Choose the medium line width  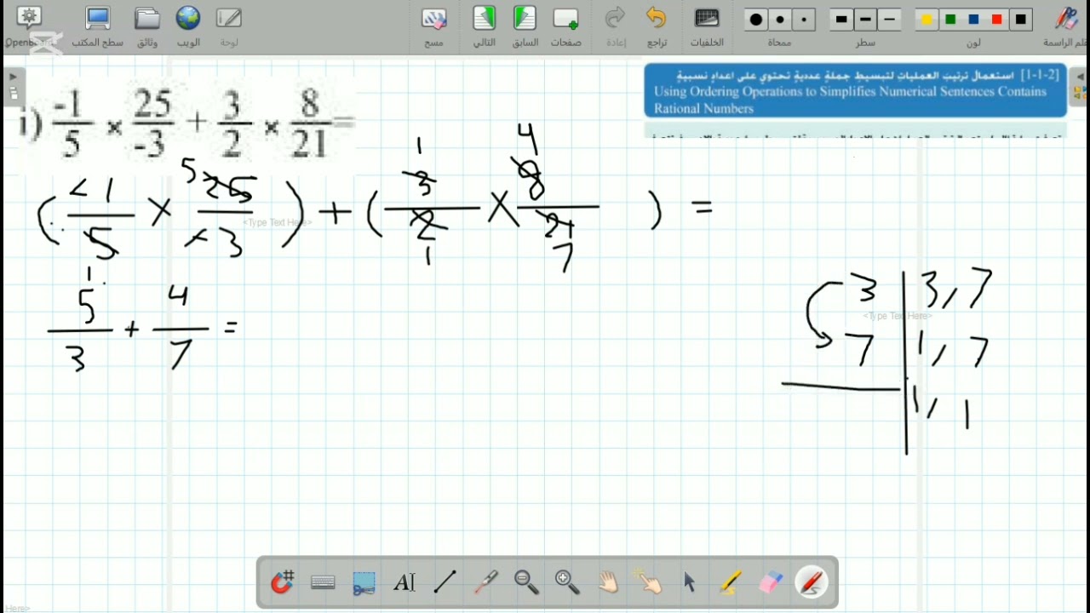[x=866, y=20]
